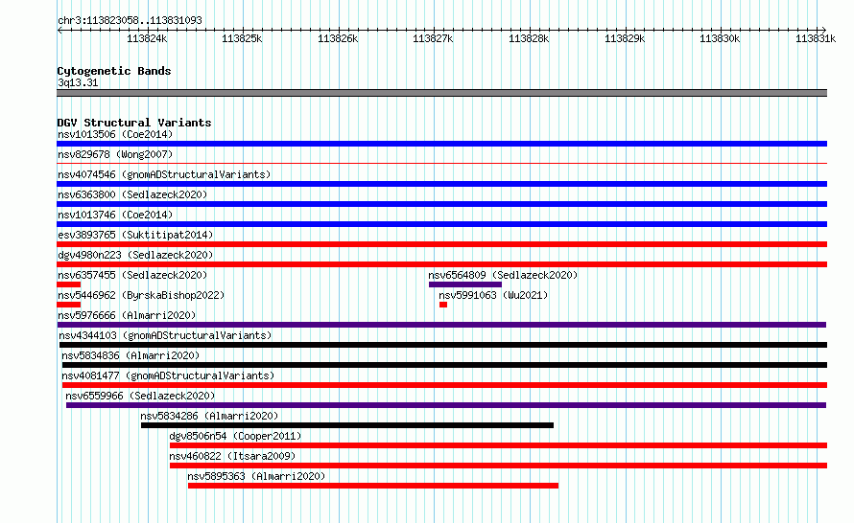Image resolution: width=854 pixels, height=523 pixels.
Task: Click the 113828k ruler position
Action: click(529, 38)
